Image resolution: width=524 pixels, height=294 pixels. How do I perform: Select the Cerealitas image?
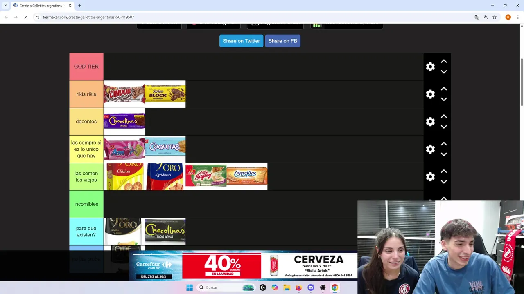coord(247,177)
